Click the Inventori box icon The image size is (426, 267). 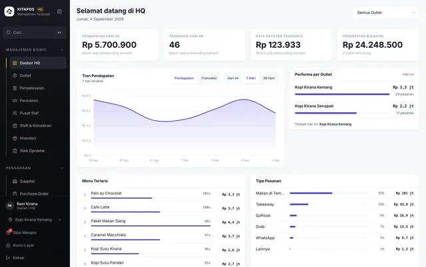15,138
